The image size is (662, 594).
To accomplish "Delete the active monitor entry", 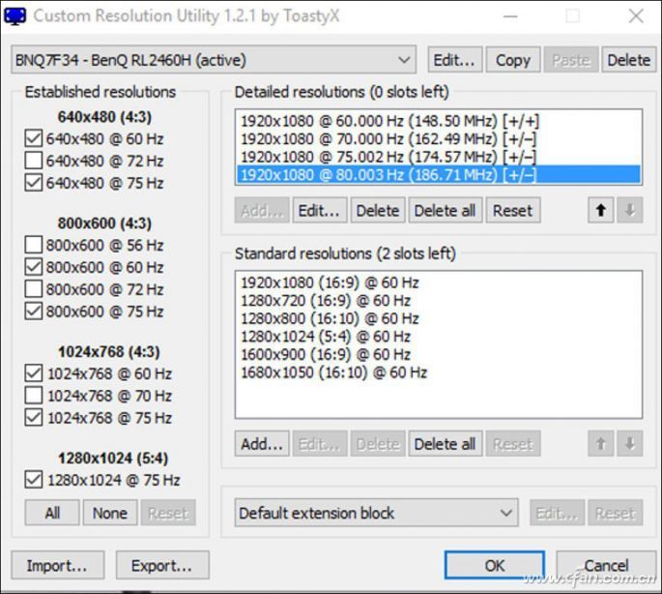I will (628, 60).
